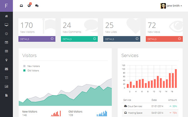Screen dimensions: 188x117
Task: Click the 25 likes count
Action: pyautogui.click(x=109, y=25)
